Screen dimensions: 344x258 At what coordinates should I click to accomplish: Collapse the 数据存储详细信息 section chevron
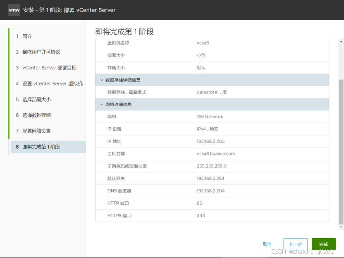(x=102, y=80)
